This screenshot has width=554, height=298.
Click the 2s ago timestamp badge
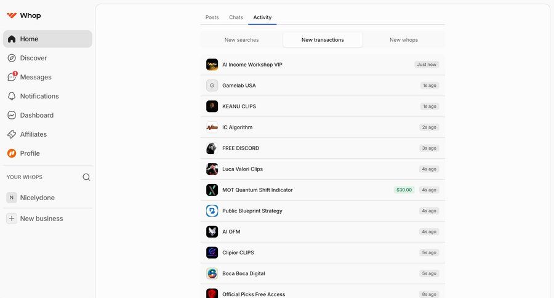point(429,127)
